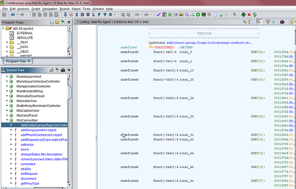Screen dimensions: 296x189
Task: Select the authorize: function
Action: (27, 144)
